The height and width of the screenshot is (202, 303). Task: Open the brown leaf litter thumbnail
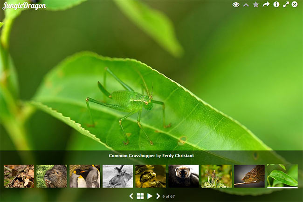click(19, 176)
